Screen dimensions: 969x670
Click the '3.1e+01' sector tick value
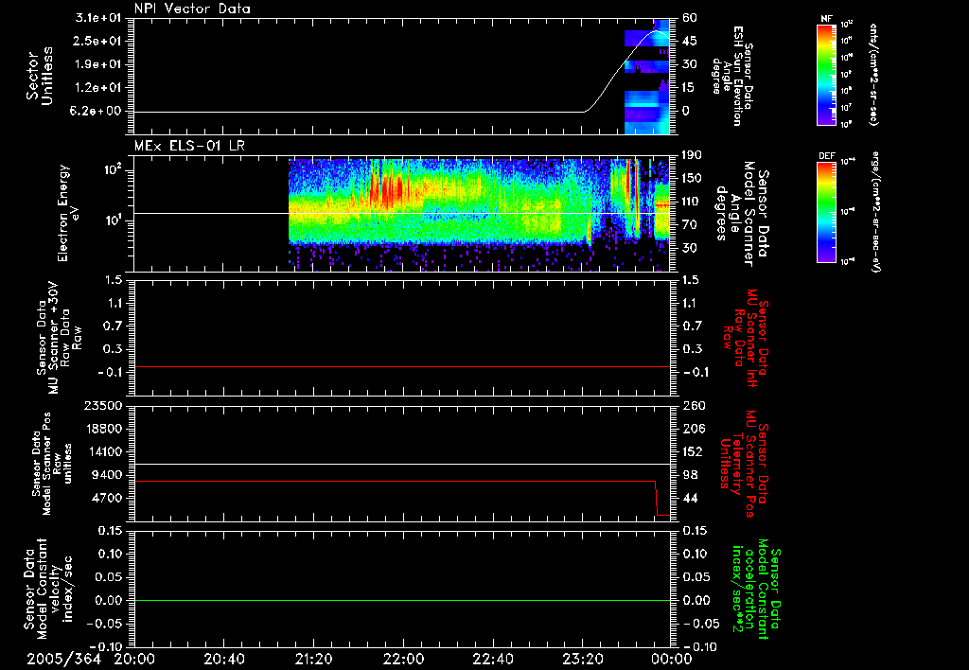tap(98, 18)
